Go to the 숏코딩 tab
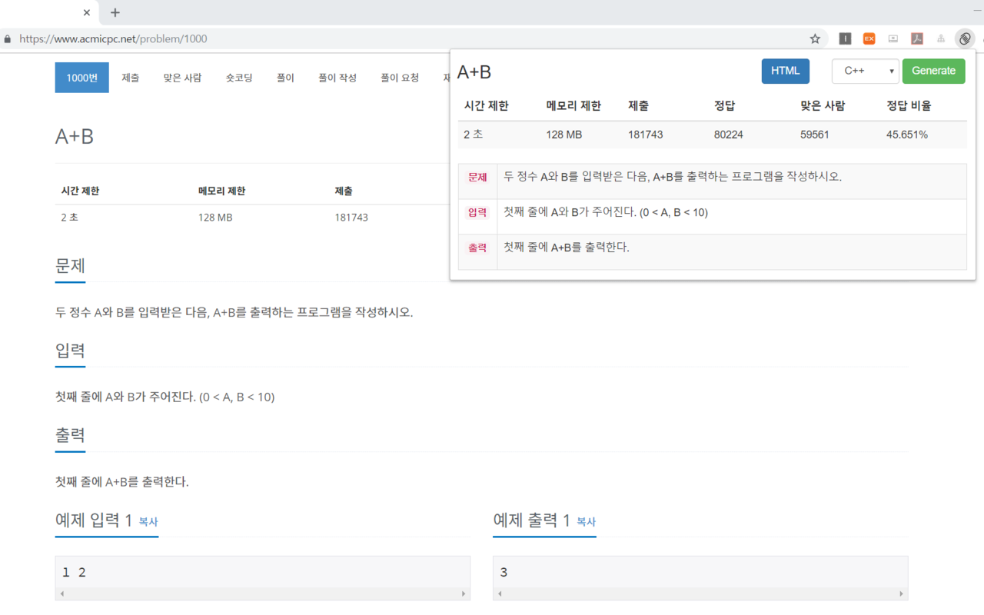The height and width of the screenshot is (615, 984). pos(239,78)
